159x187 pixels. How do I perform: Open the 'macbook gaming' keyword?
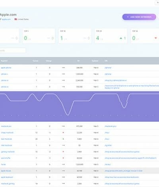tap(8, 184)
